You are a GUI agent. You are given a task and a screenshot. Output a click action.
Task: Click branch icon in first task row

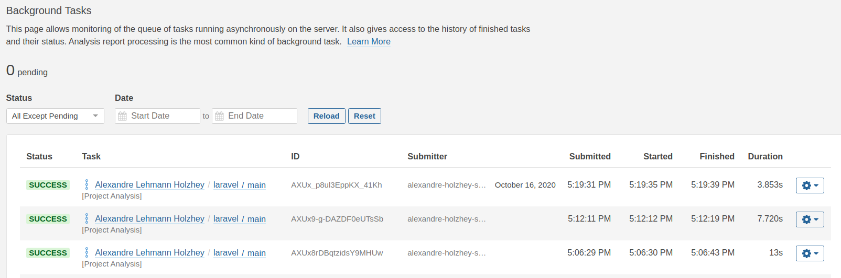(87, 185)
